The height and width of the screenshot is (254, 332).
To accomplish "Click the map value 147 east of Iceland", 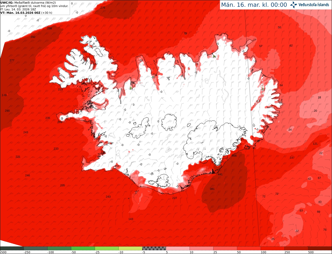I will click(292, 158).
